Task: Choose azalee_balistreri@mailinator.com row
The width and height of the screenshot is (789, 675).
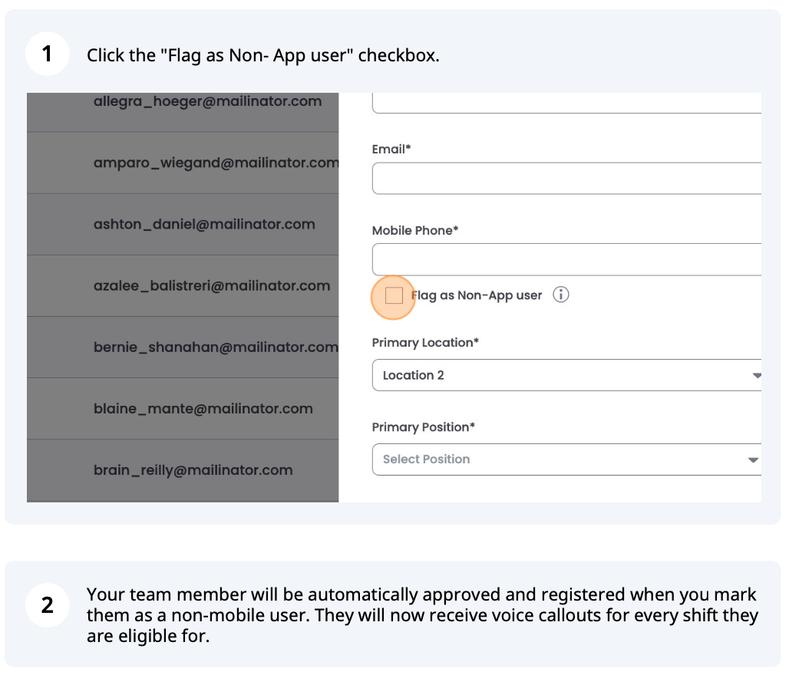Action: pos(212,285)
